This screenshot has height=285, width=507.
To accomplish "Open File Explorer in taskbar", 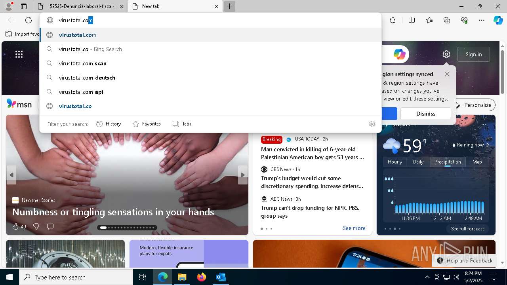I will (x=182, y=277).
